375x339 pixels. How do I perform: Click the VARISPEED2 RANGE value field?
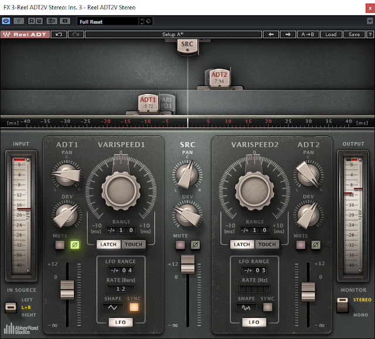click(x=254, y=230)
